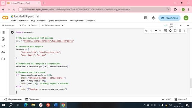Collapse the header with chevron up

188,25
